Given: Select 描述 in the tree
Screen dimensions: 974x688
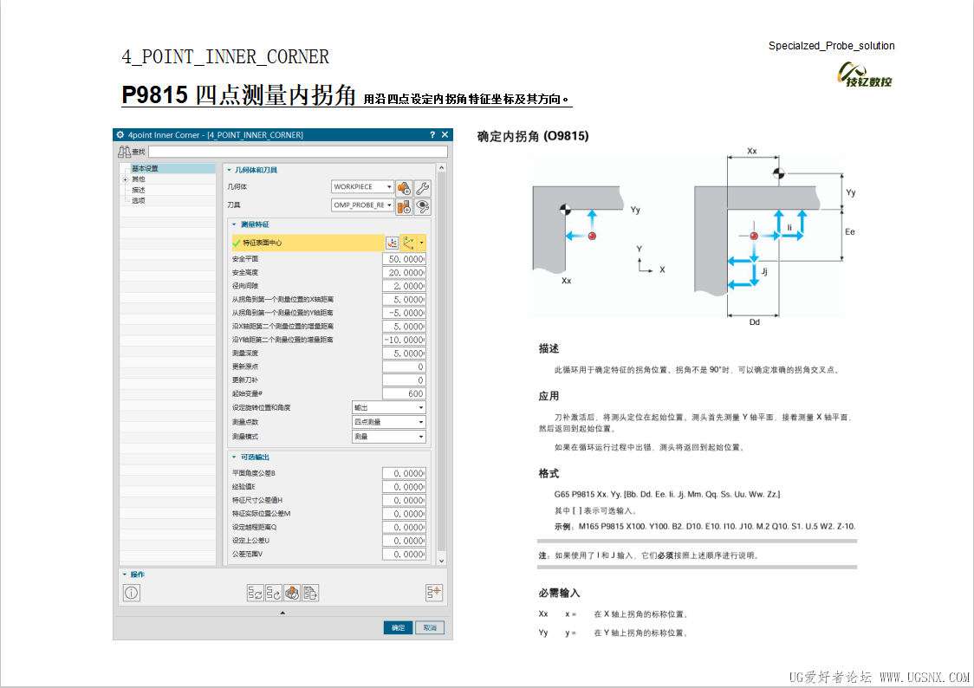Looking at the screenshot, I should click(138, 190).
